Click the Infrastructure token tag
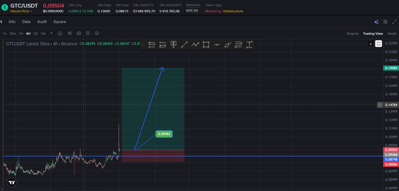The width and height of the screenshot is (399, 191). 233,11
